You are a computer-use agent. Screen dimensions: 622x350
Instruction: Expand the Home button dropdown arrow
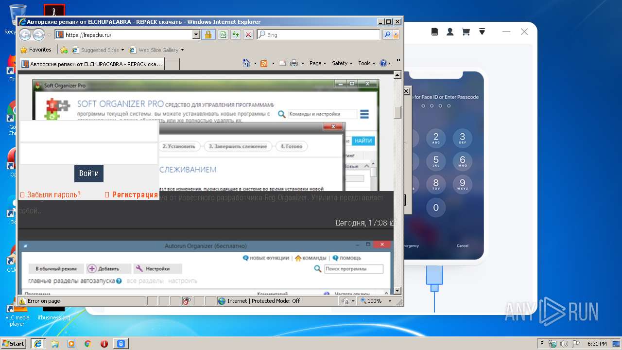coord(255,63)
